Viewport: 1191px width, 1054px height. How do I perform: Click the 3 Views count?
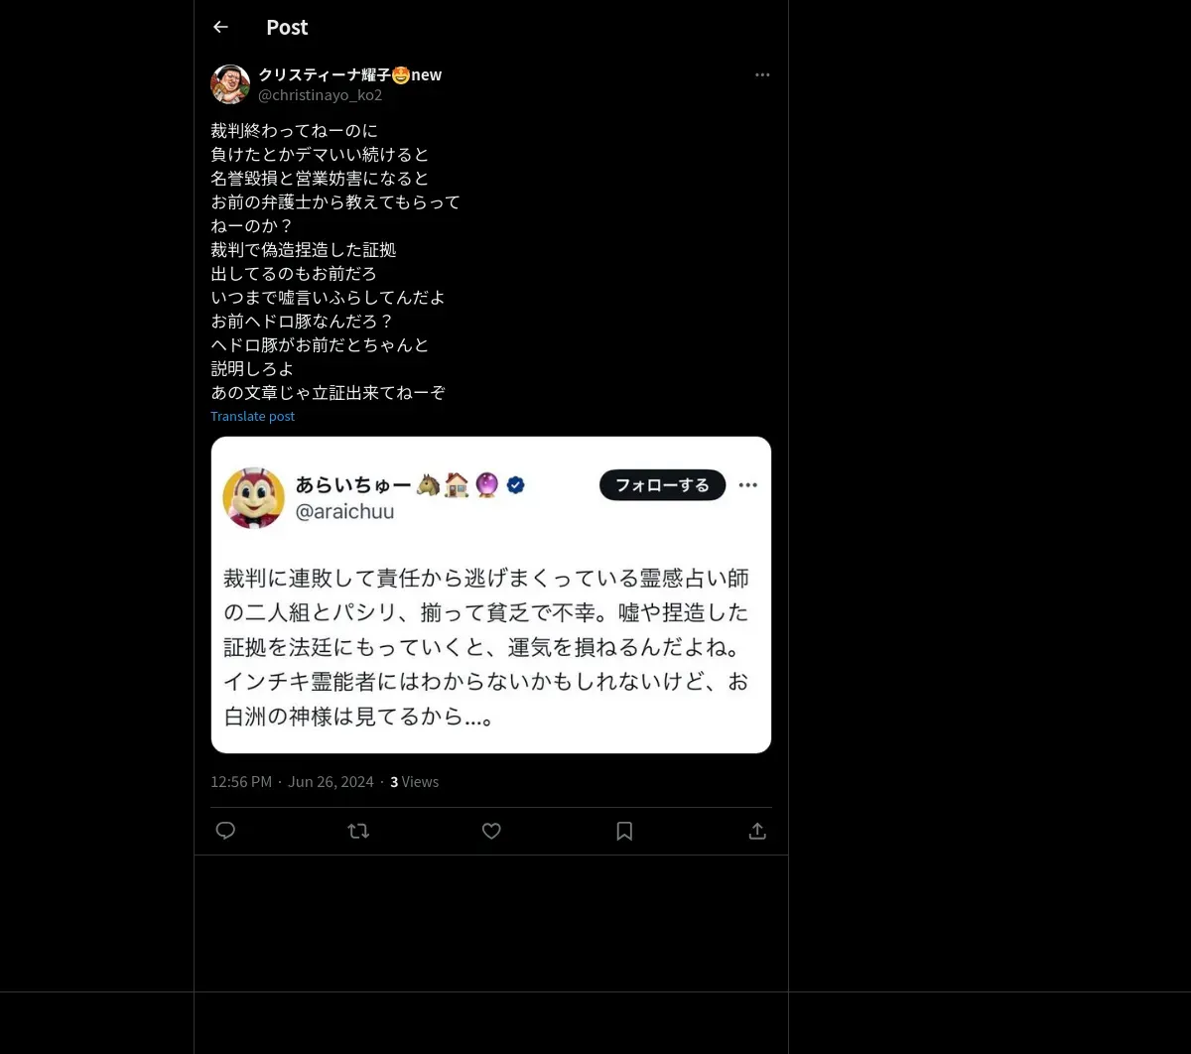(x=414, y=782)
